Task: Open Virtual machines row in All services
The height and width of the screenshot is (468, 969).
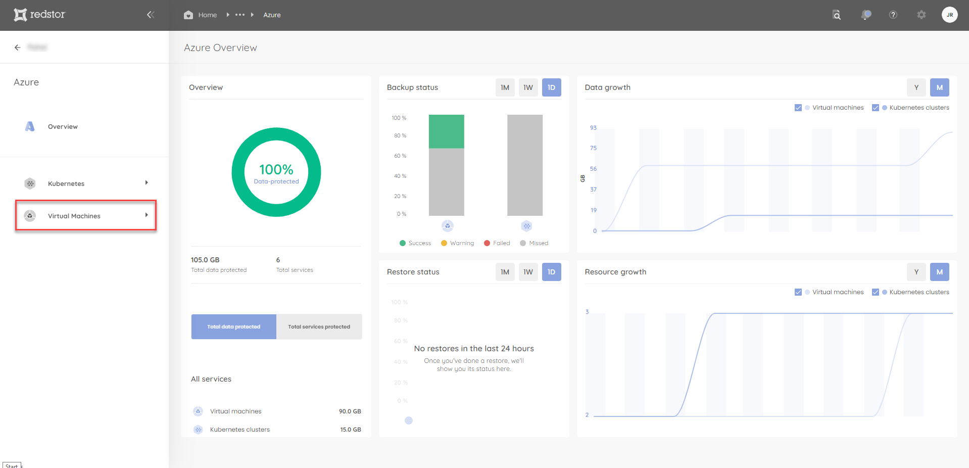Action: click(x=276, y=411)
